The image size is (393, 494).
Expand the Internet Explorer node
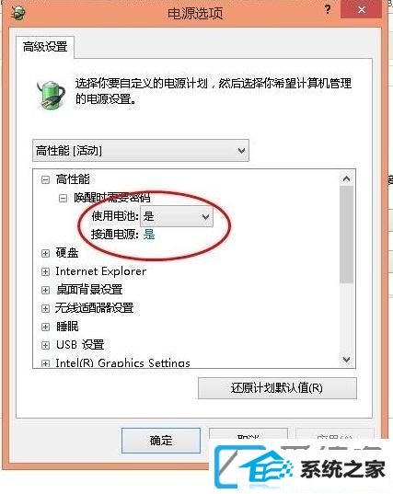pos(45,271)
